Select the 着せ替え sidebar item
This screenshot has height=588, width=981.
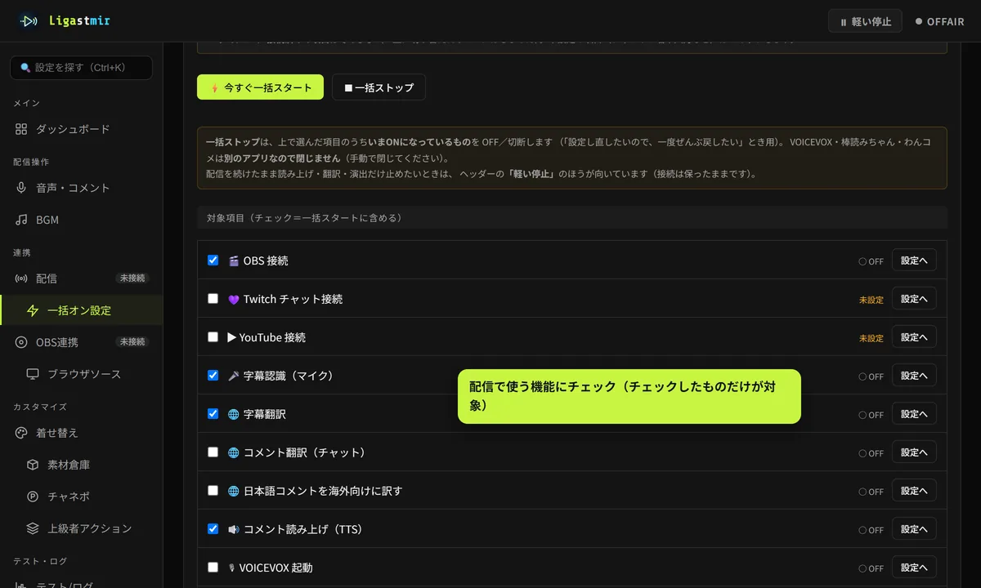(81, 433)
